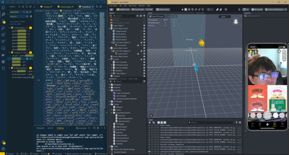Click View 2D Scene button

click(x=156, y=16)
